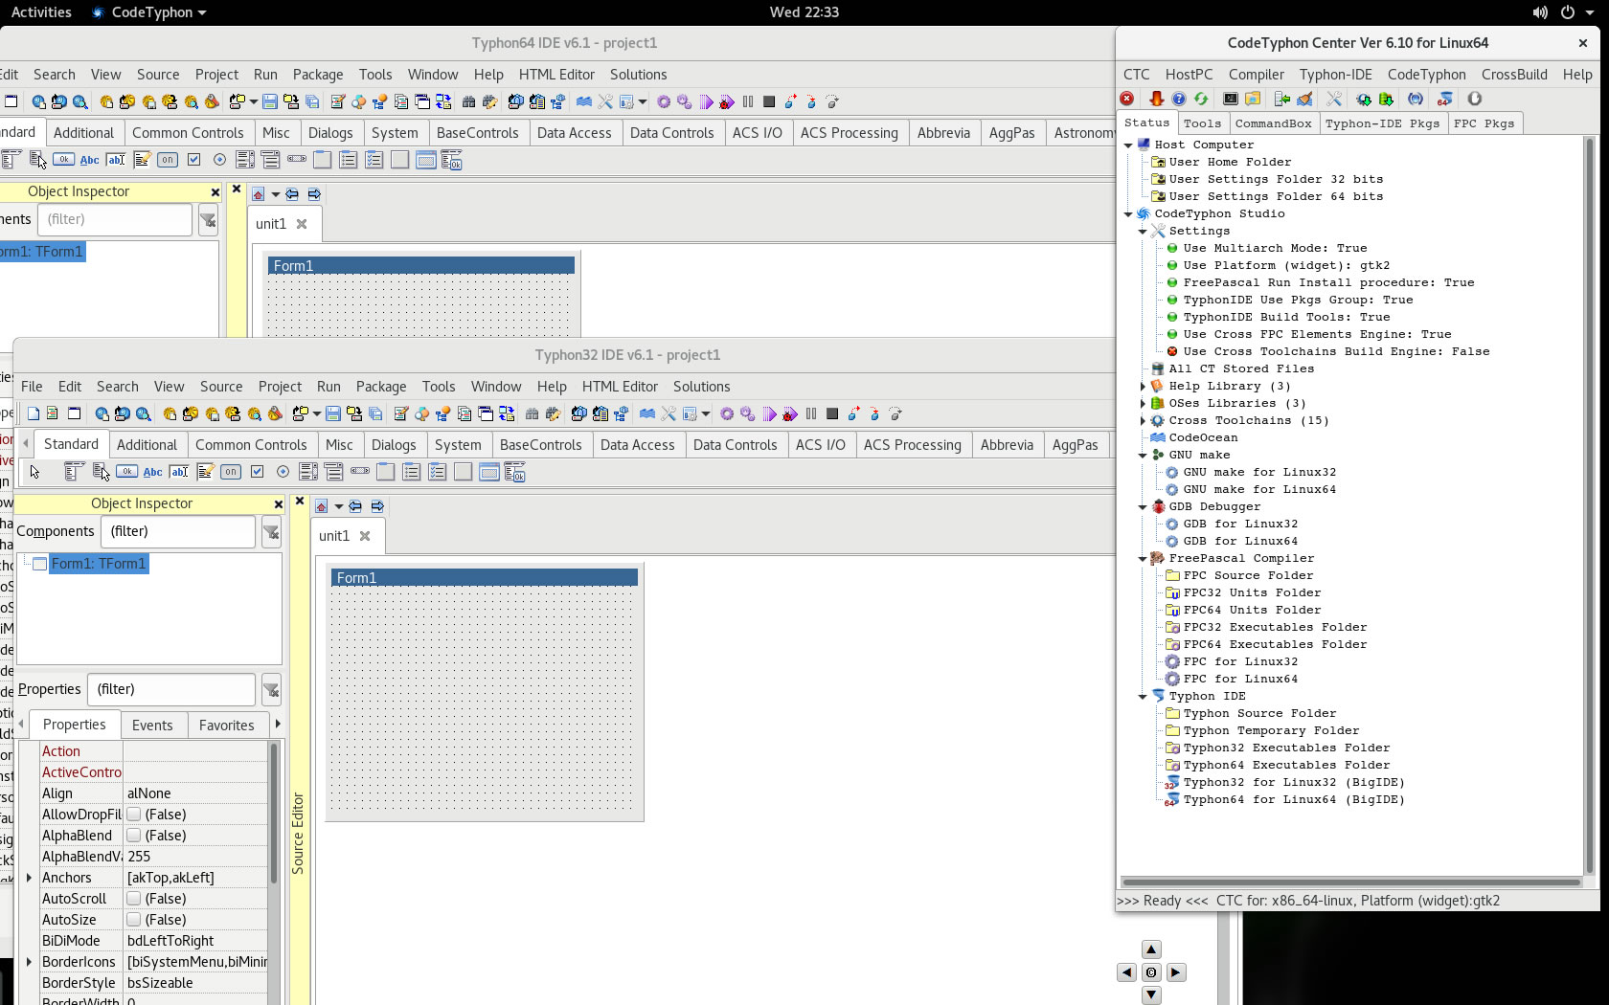1609x1005 pixels.
Task: Expand the BorderIcons property row
Action: point(29,962)
